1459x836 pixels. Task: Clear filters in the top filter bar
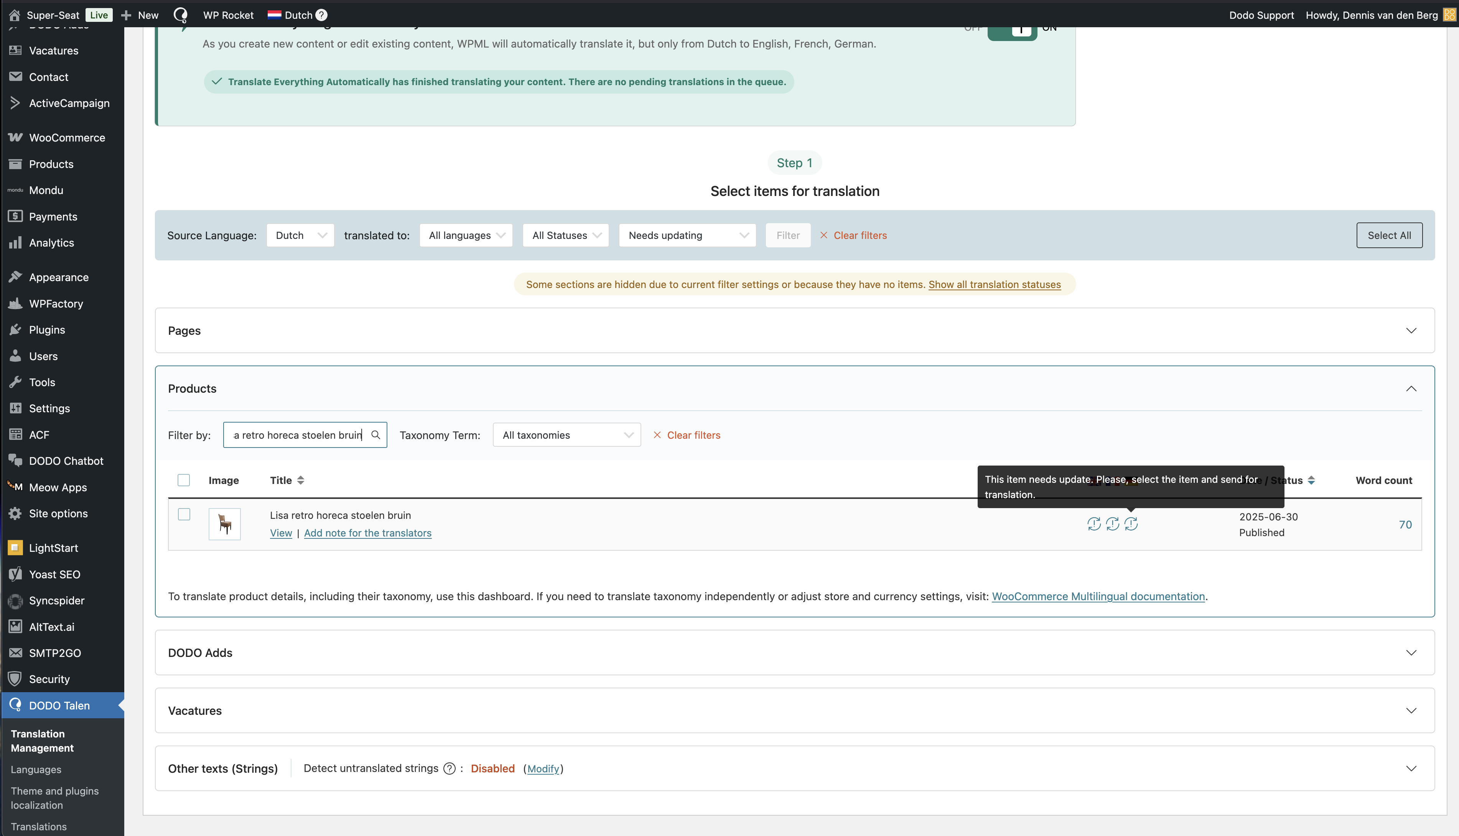pyautogui.click(x=853, y=235)
